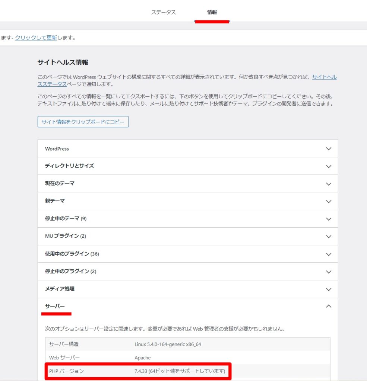Expand the ディレクトリとサイズ section
367x381 pixels.
pos(186,166)
